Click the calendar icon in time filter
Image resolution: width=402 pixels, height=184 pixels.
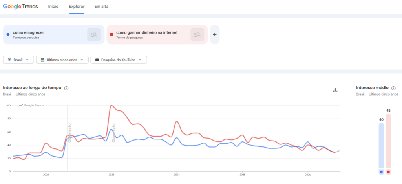[42, 60]
